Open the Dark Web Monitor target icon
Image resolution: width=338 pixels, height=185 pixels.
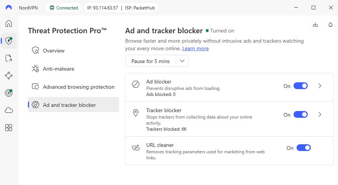click(9, 93)
